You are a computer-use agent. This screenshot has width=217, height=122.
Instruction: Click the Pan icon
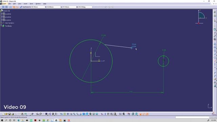(x=68, y=114)
